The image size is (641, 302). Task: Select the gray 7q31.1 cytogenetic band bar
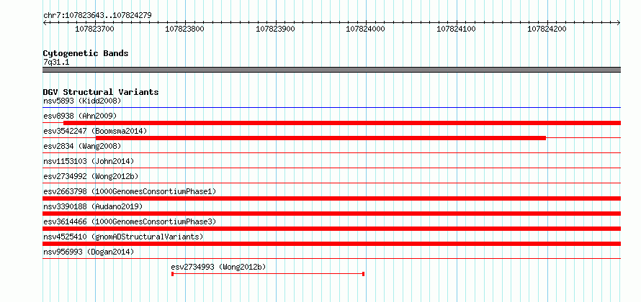(331, 70)
